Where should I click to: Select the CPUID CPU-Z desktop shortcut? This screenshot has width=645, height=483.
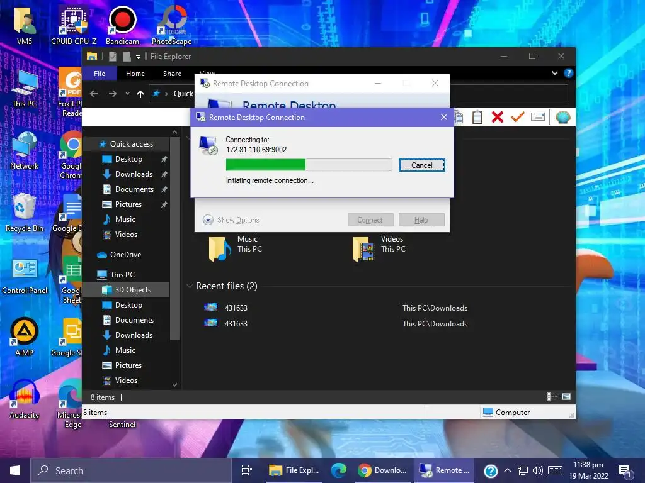74,25
